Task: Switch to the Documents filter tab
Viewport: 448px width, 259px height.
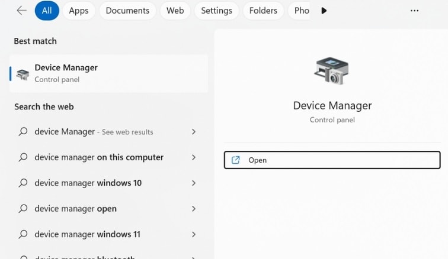Action: (x=127, y=11)
